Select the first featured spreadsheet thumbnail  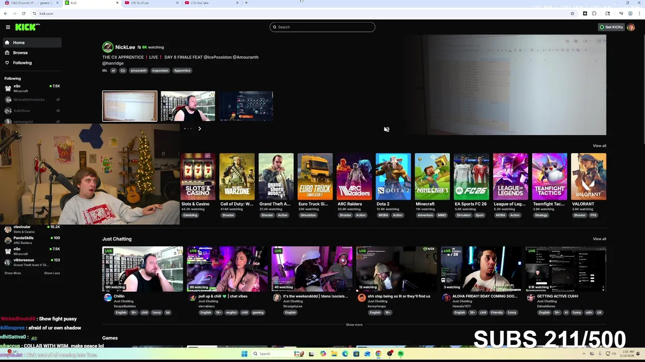pos(130,106)
